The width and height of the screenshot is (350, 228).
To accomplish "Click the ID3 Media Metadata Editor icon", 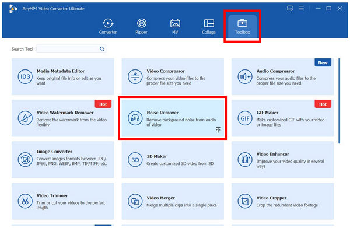I will (x=25, y=76).
